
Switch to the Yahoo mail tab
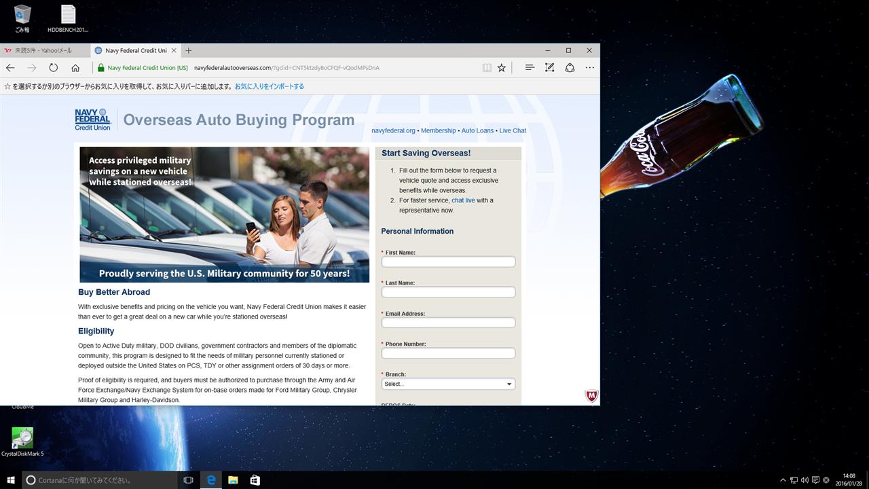45,50
